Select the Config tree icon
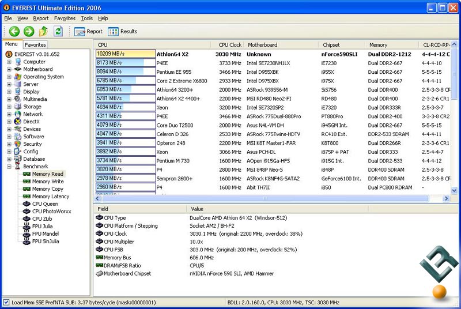This screenshot has width=461, height=309. pos(18,152)
